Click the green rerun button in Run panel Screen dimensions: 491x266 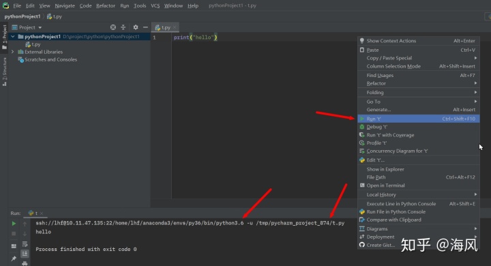(x=14, y=224)
